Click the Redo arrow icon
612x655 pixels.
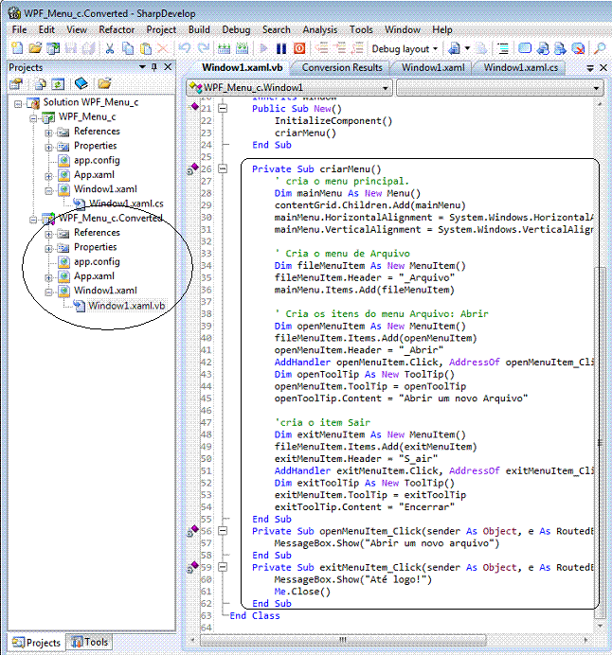[204, 48]
